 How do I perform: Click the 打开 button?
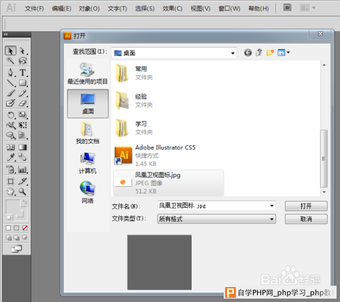click(x=306, y=206)
